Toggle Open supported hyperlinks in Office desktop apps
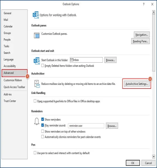The height and width of the screenshot is (168, 157). click(x=35, y=101)
